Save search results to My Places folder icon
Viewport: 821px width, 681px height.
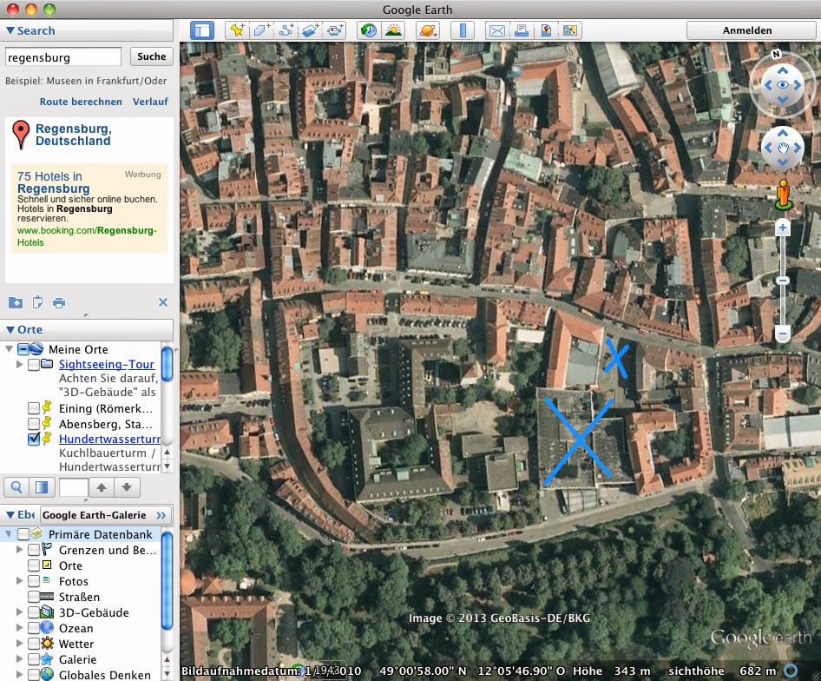coord(16,302)
